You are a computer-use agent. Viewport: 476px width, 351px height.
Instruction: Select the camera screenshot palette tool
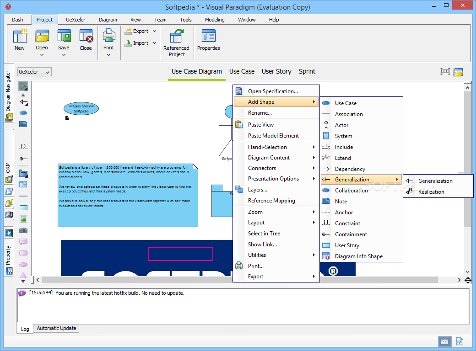click(x=23, y=230)
